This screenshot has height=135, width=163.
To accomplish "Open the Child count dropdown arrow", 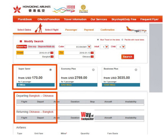I will pyautogui.click(x=123, y=47).
